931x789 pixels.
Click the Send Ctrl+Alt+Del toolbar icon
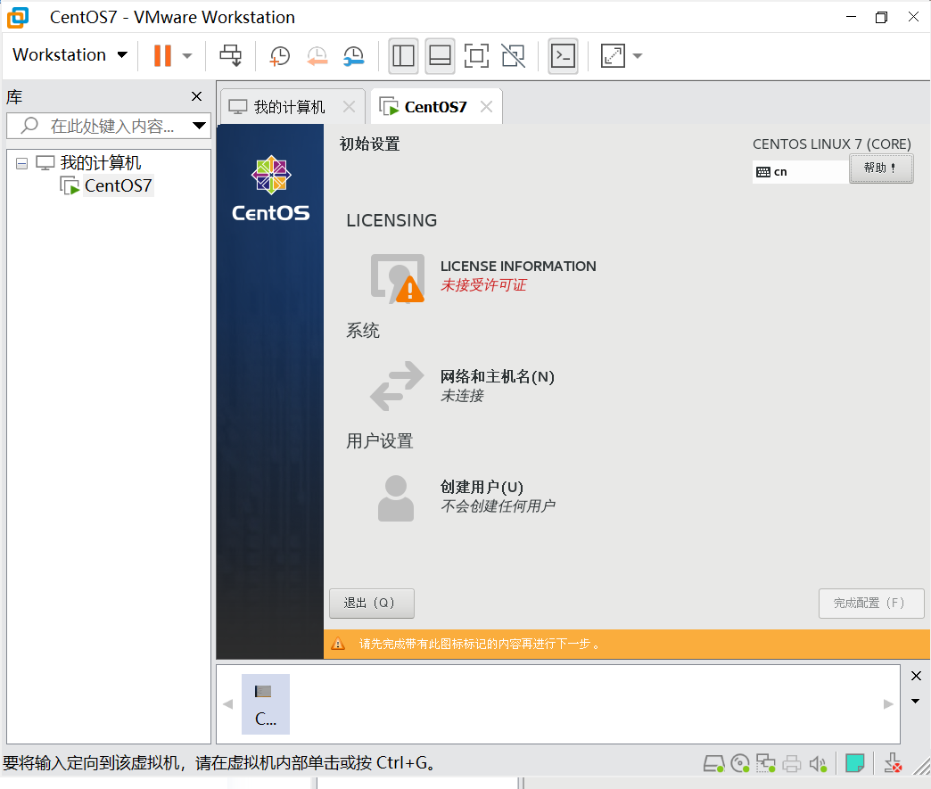click(230, 56)
